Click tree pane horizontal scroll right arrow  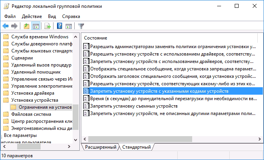coord(69,147)
